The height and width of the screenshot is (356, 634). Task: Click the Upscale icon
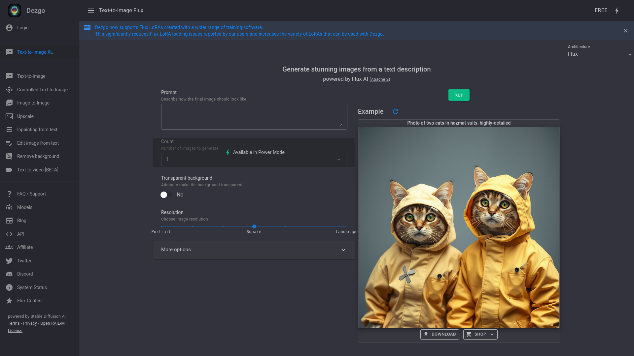click(x=9, y=116)
